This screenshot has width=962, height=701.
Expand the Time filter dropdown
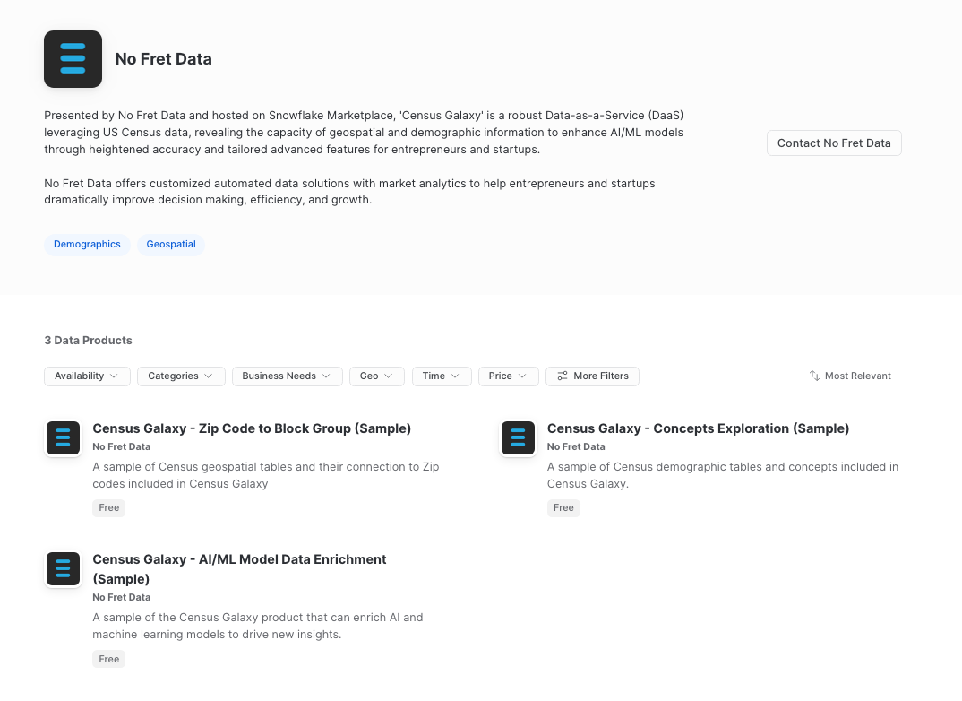(x=442, y=376)
